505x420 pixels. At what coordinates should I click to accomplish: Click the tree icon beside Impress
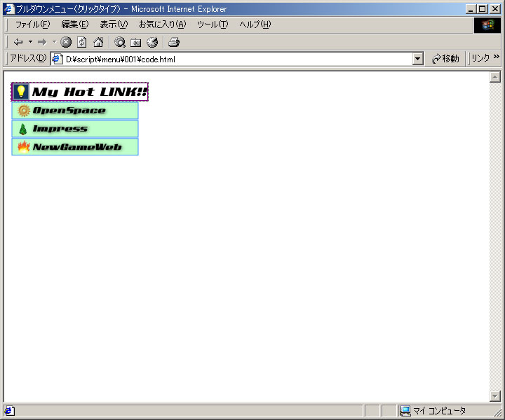[x=23, y=129]
